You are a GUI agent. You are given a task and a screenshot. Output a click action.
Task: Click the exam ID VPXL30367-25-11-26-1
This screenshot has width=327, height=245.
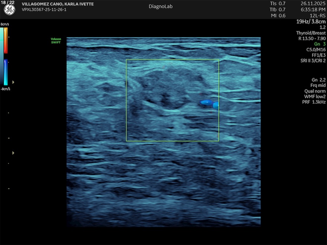(44, 10)
